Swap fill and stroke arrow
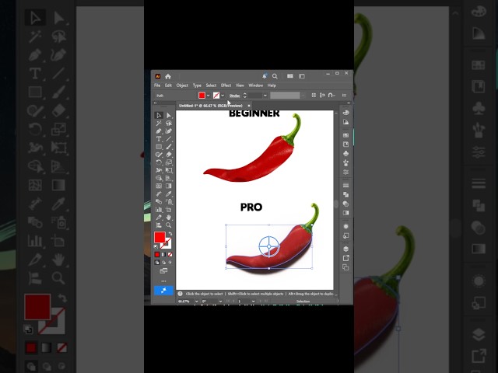The height and width of the screenshot is (373, 498). click(170, 234)
